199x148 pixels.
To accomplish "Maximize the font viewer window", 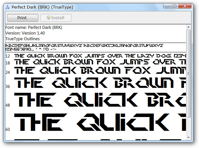I will click(175, 6).
